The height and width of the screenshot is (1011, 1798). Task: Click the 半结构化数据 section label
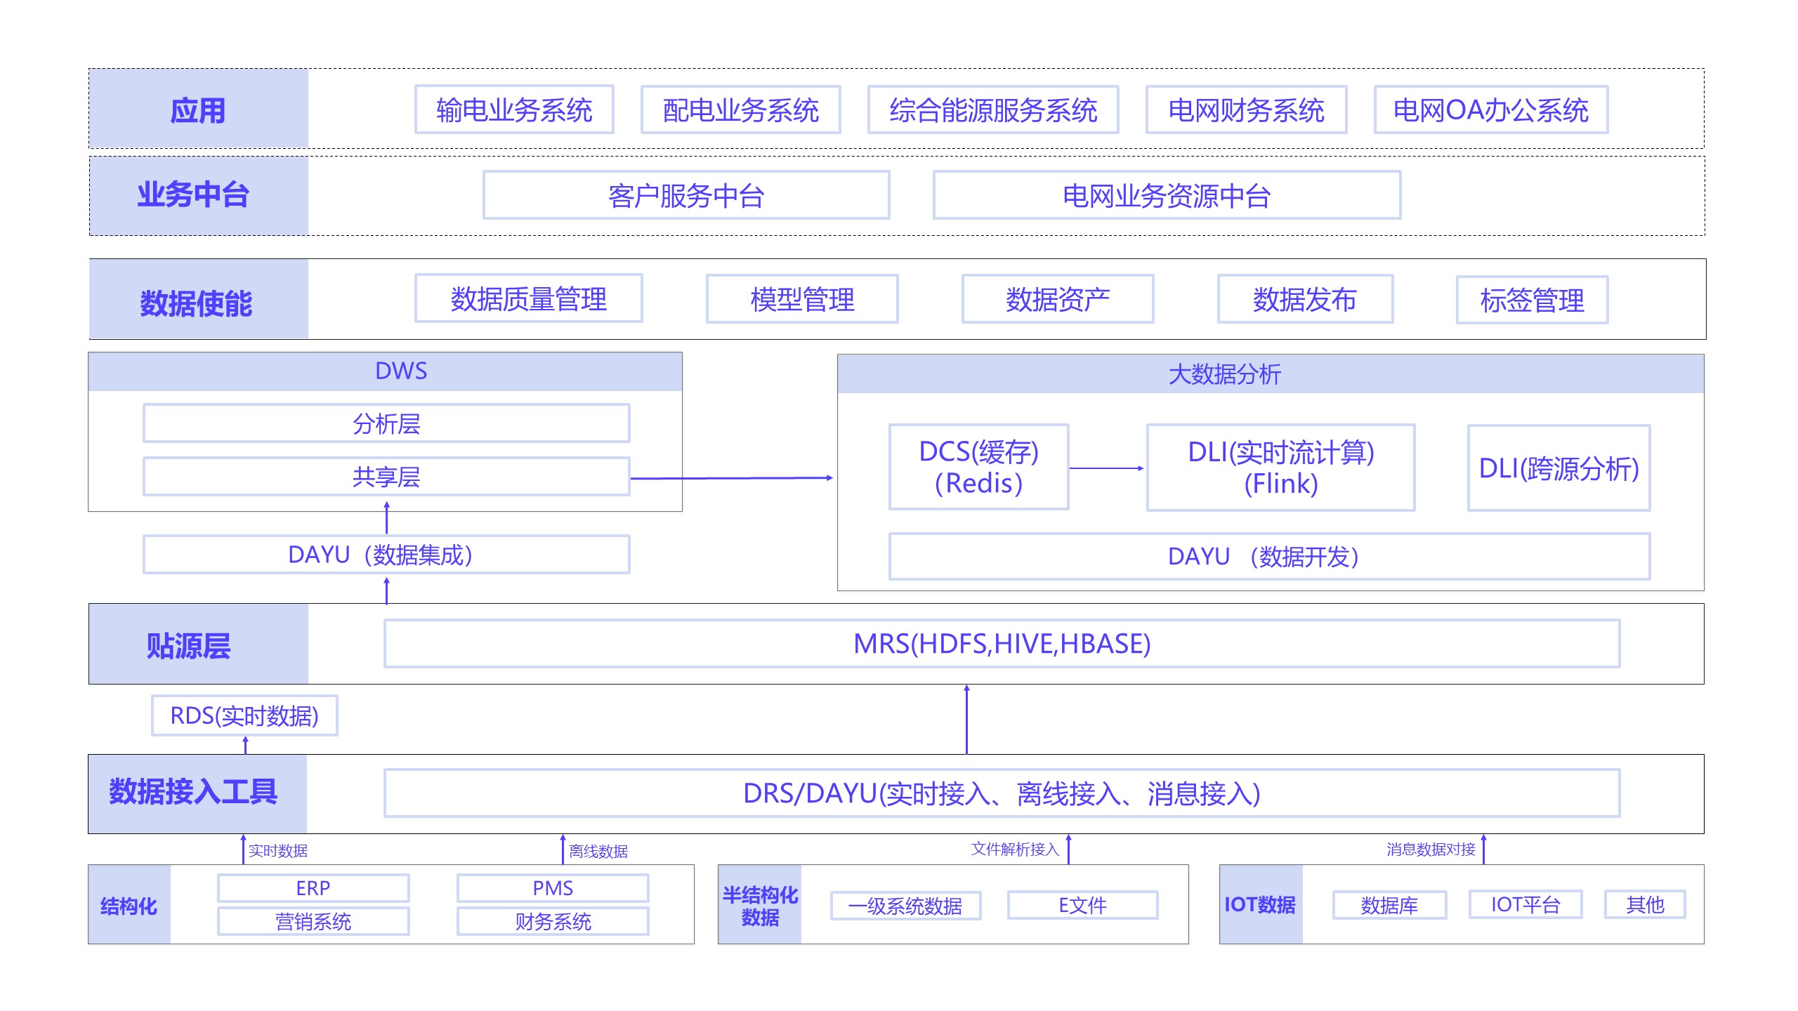tap(760, 905)
